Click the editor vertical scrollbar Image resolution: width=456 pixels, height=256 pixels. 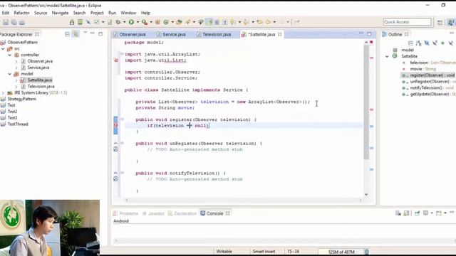click(x=366, y=102)
